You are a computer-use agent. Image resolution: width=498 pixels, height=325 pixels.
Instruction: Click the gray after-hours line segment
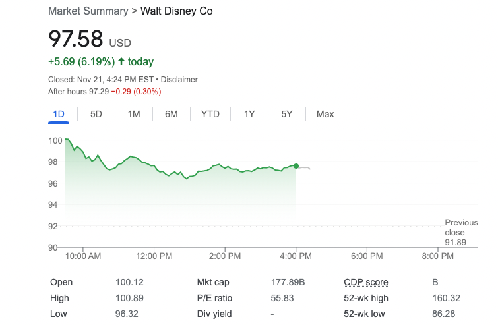pos(303,168)
